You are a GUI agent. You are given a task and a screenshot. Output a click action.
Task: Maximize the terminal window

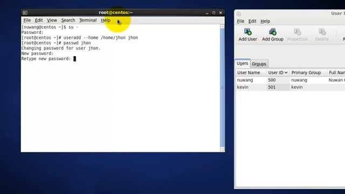click(x=213, y=13)
